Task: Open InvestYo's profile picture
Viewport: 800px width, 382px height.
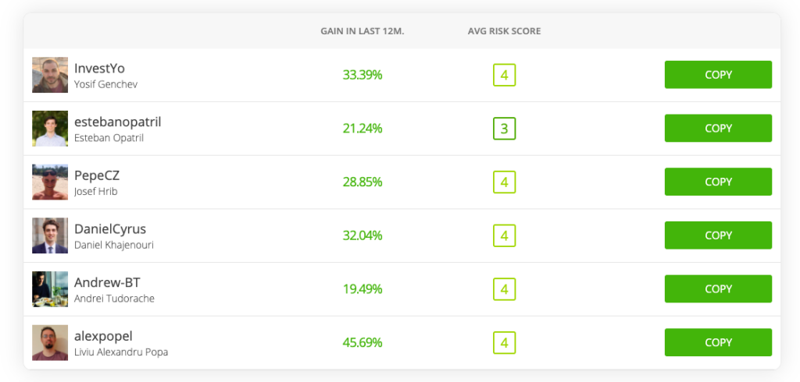Action: click(50, 75)
